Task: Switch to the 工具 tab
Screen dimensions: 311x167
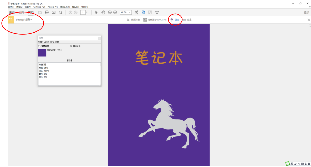Action: pos(21,12)
